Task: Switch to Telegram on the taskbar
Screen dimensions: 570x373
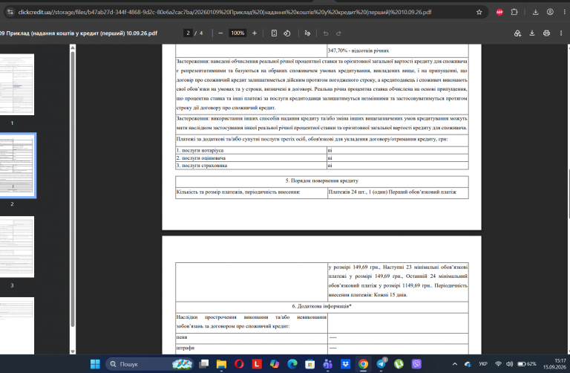Action: point(381,364)
